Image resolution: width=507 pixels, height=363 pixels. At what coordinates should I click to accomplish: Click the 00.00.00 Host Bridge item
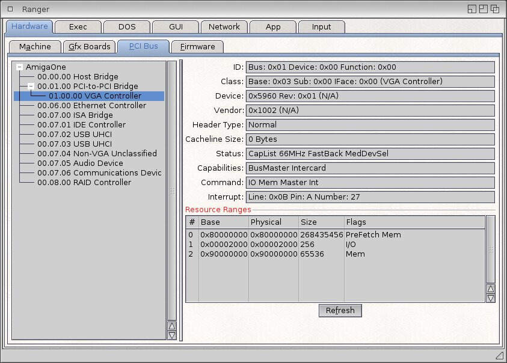pyautogui.click(x=78, y=77)
